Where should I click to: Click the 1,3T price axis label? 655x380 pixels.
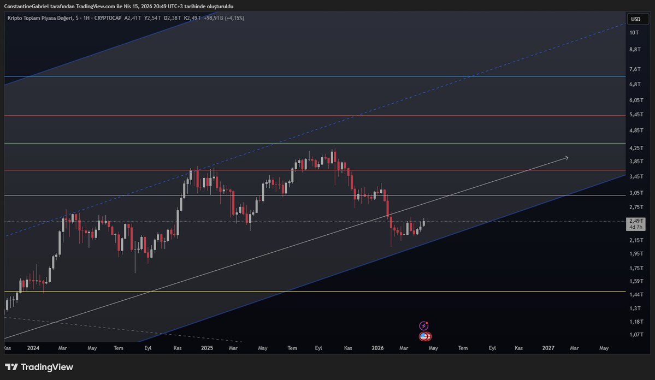click(x=635, y=308)
